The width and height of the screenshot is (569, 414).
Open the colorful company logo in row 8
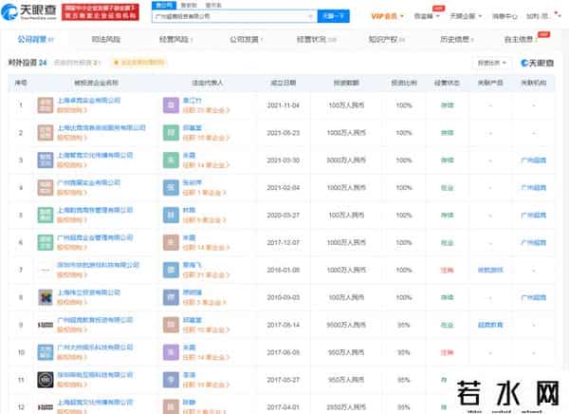coord(46,297)
